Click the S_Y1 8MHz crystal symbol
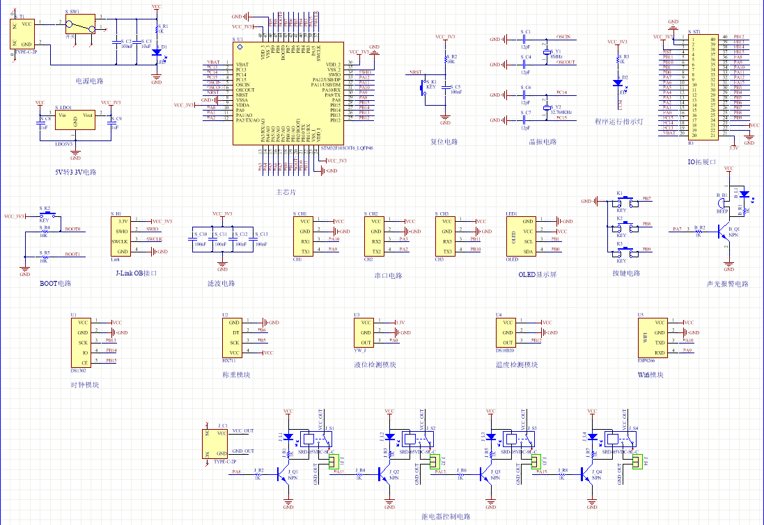The image size is (764, 525). coord(547,51)
